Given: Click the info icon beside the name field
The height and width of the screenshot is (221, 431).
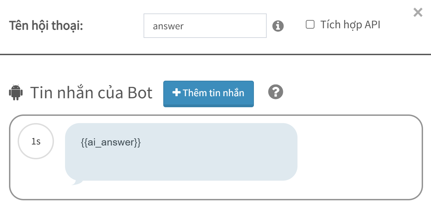Looking at the screenshot, I should 278,26.
